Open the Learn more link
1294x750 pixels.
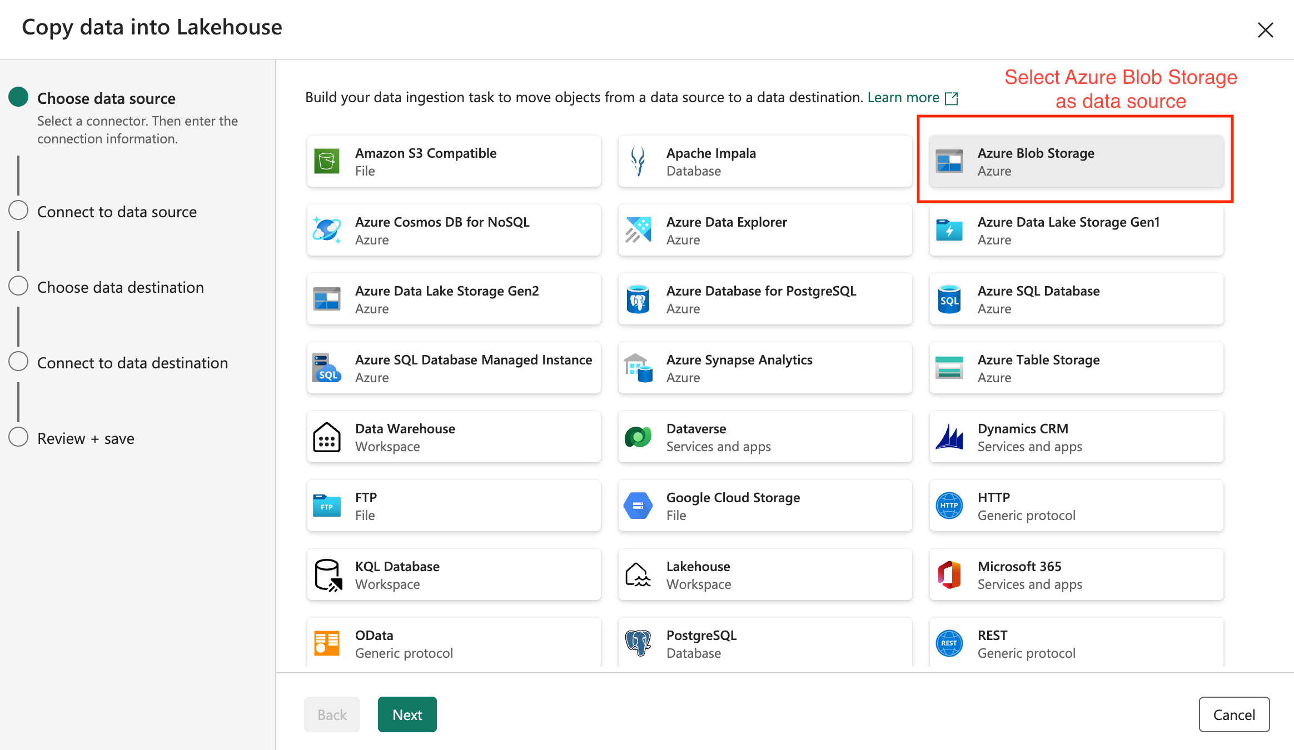903,97
